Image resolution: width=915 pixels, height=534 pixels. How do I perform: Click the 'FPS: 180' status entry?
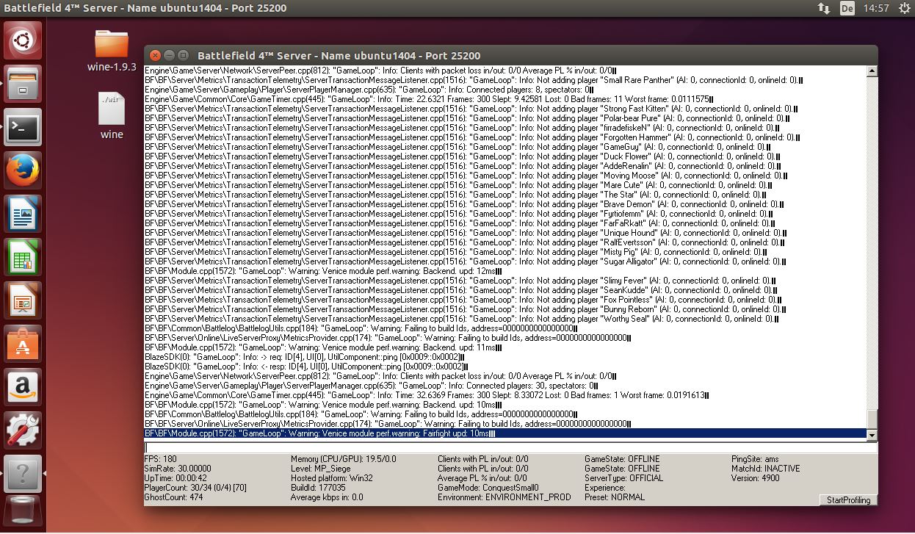(x=161, y=459)
